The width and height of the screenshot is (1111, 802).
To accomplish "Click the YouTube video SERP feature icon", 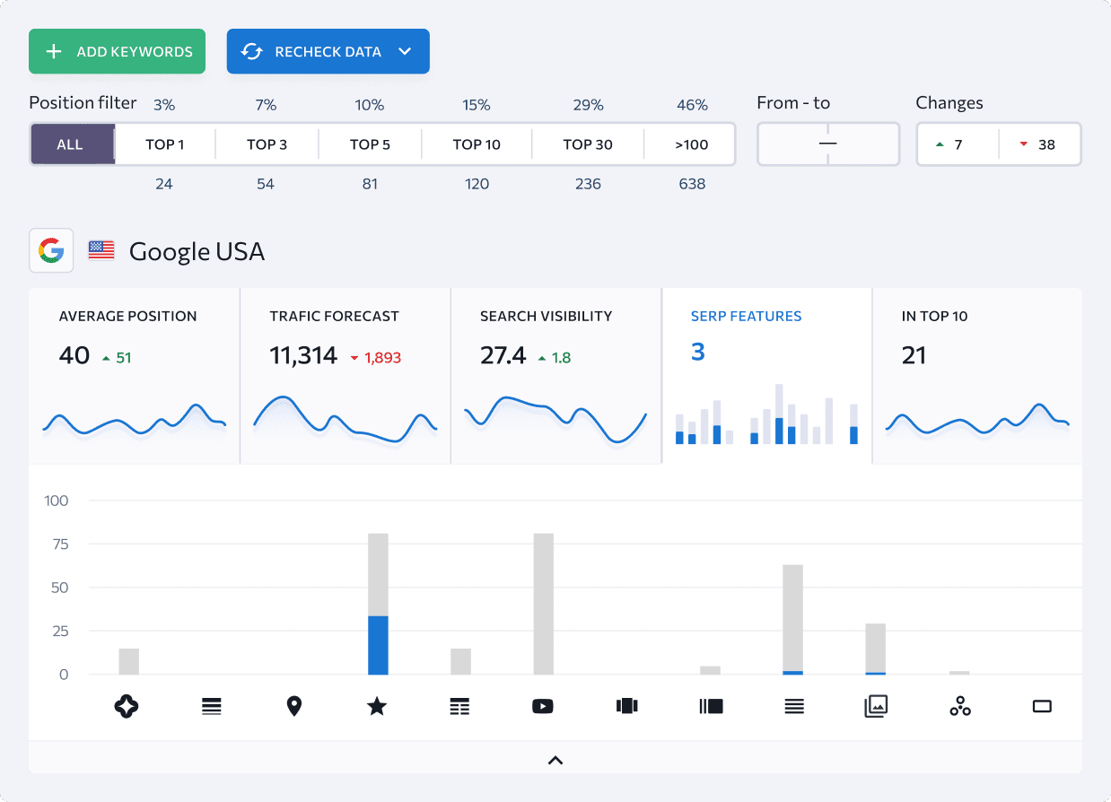I will [x=543, y=707].
